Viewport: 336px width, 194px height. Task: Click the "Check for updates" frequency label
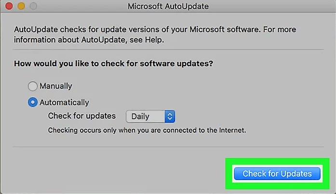click(82, 116)
